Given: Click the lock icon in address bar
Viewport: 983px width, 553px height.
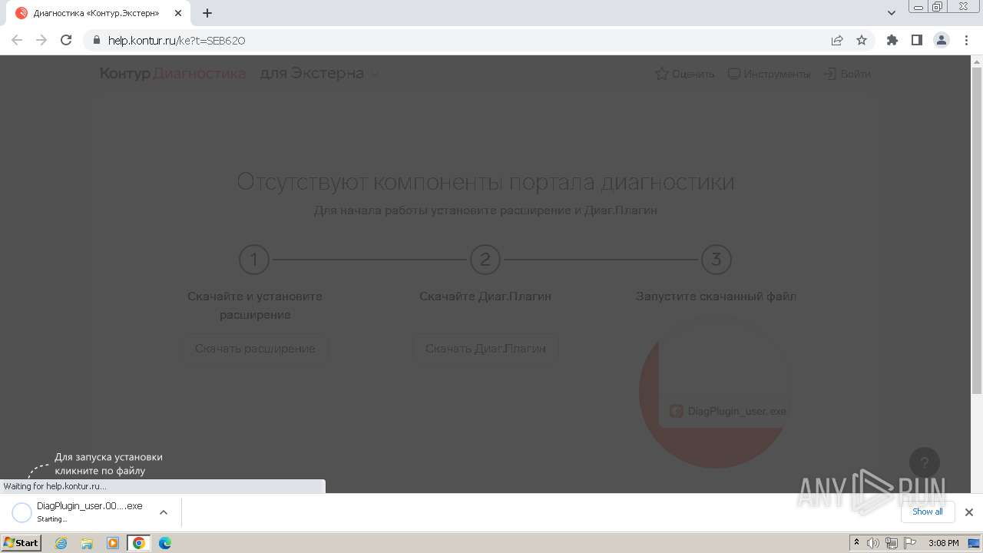Looking at the screenshot, I should click(x=96, y=41).
